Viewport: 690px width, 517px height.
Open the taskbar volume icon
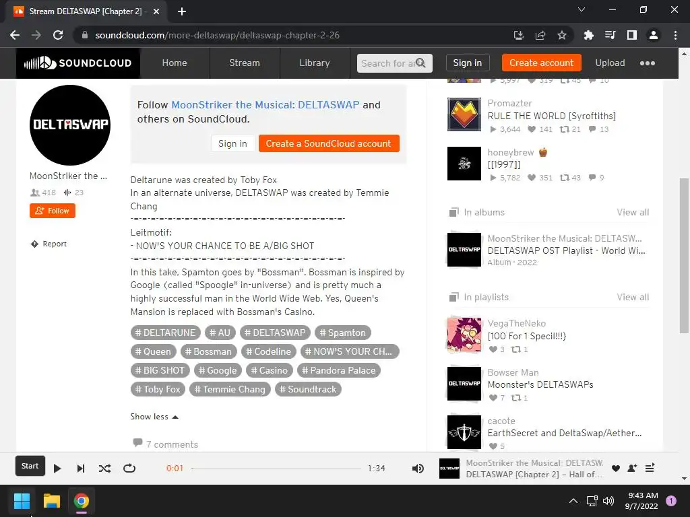pyautogui.click(x=608, y=501)
